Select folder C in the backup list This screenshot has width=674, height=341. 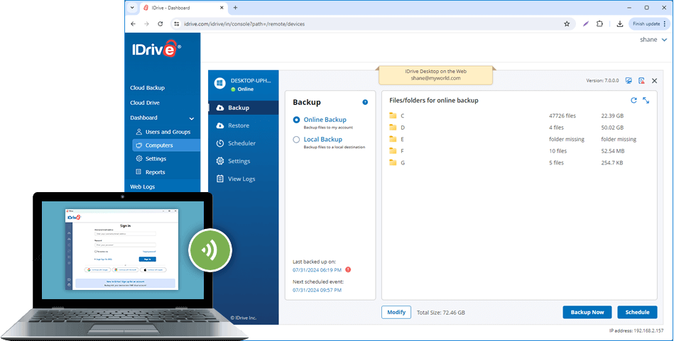(x=402, y=116)
